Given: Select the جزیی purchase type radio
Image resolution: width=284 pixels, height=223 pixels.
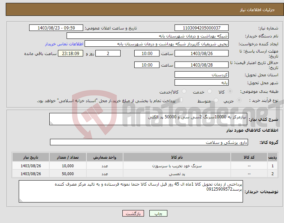Looking at the screenshot, I should pyautogui.click(x=239, y=100).
